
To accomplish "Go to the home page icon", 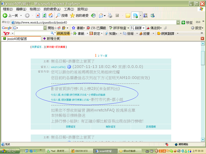I will click(x=51, y=16).
